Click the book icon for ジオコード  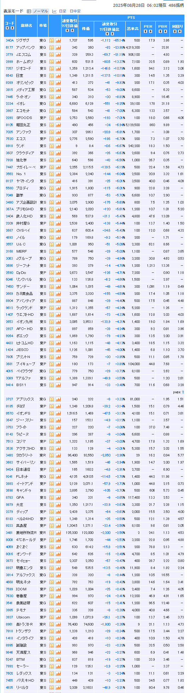point(52,69)
